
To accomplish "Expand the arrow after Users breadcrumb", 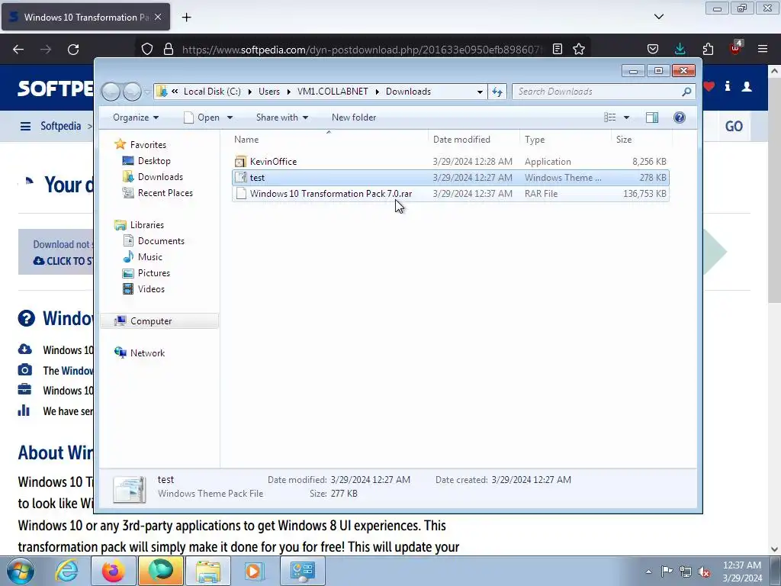I will coord(288,92).
